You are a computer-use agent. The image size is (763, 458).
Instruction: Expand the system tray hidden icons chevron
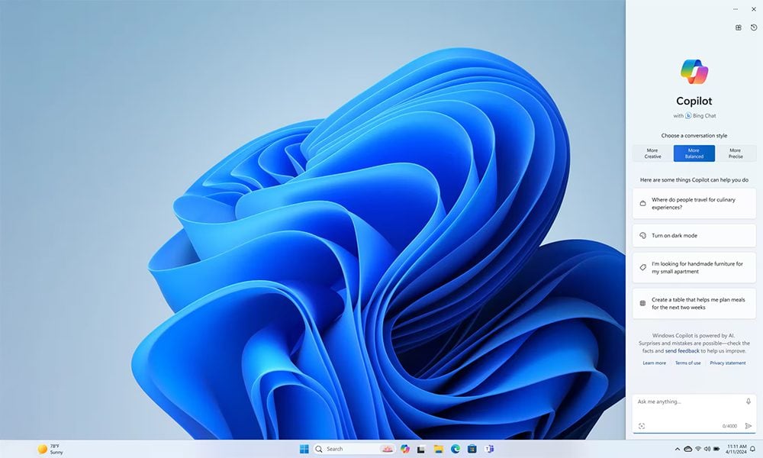677,449
